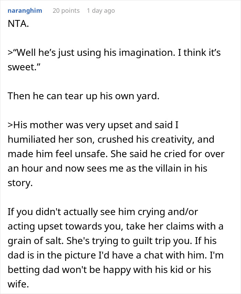
Task: Click the final word 'wife.' of the comment
Action: tap(18, 284)
